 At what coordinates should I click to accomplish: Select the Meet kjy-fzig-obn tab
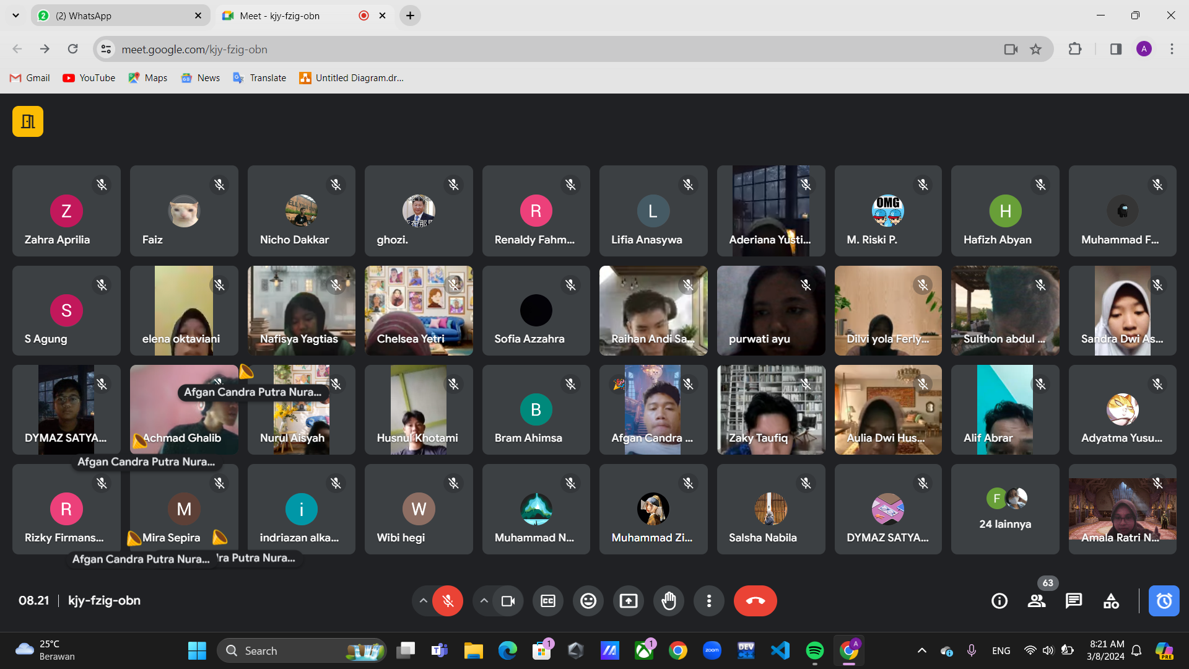coord(291,15)
